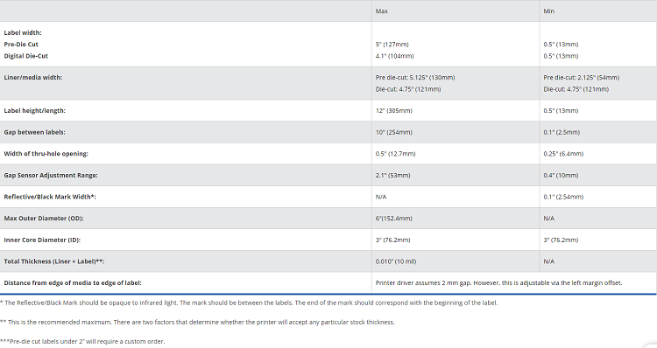657x348 pixels.
Task: Select "Reflective/Black Mark Width*:" label
Action: point(50,197)
